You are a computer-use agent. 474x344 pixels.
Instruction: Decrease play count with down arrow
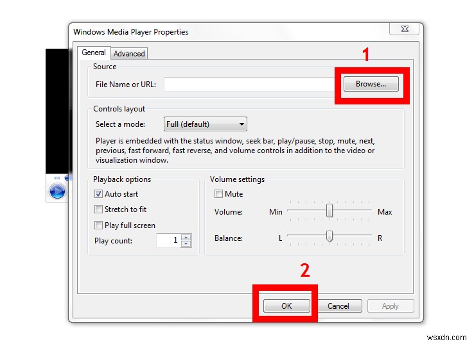pyautogui.click(x=186, y=243)
